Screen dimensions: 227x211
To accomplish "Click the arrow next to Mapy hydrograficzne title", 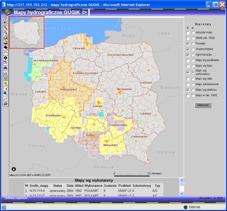I will point(85,12).
